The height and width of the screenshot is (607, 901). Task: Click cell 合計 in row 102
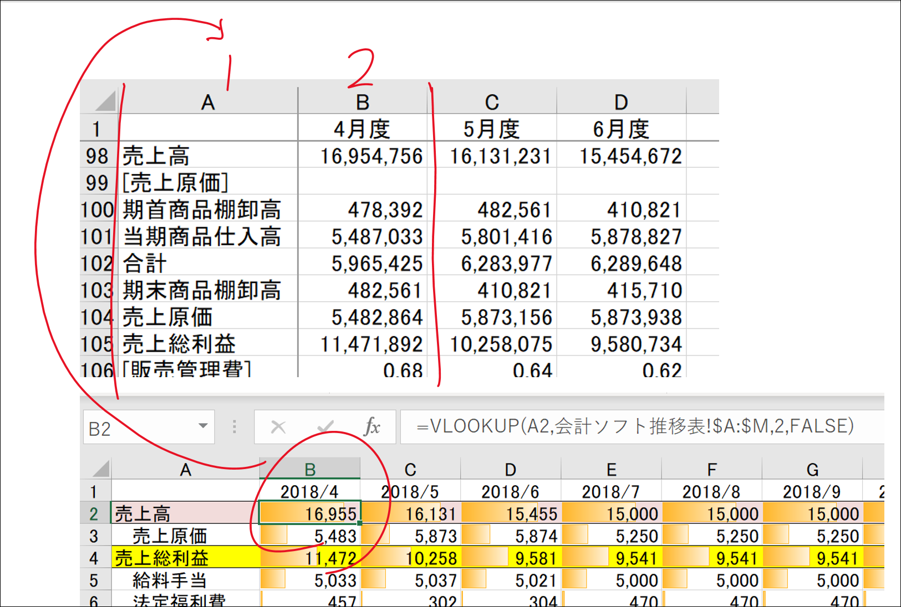click(208, 263)
